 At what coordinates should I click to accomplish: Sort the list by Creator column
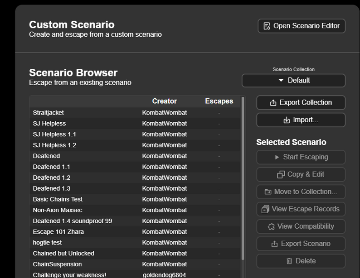164,101
